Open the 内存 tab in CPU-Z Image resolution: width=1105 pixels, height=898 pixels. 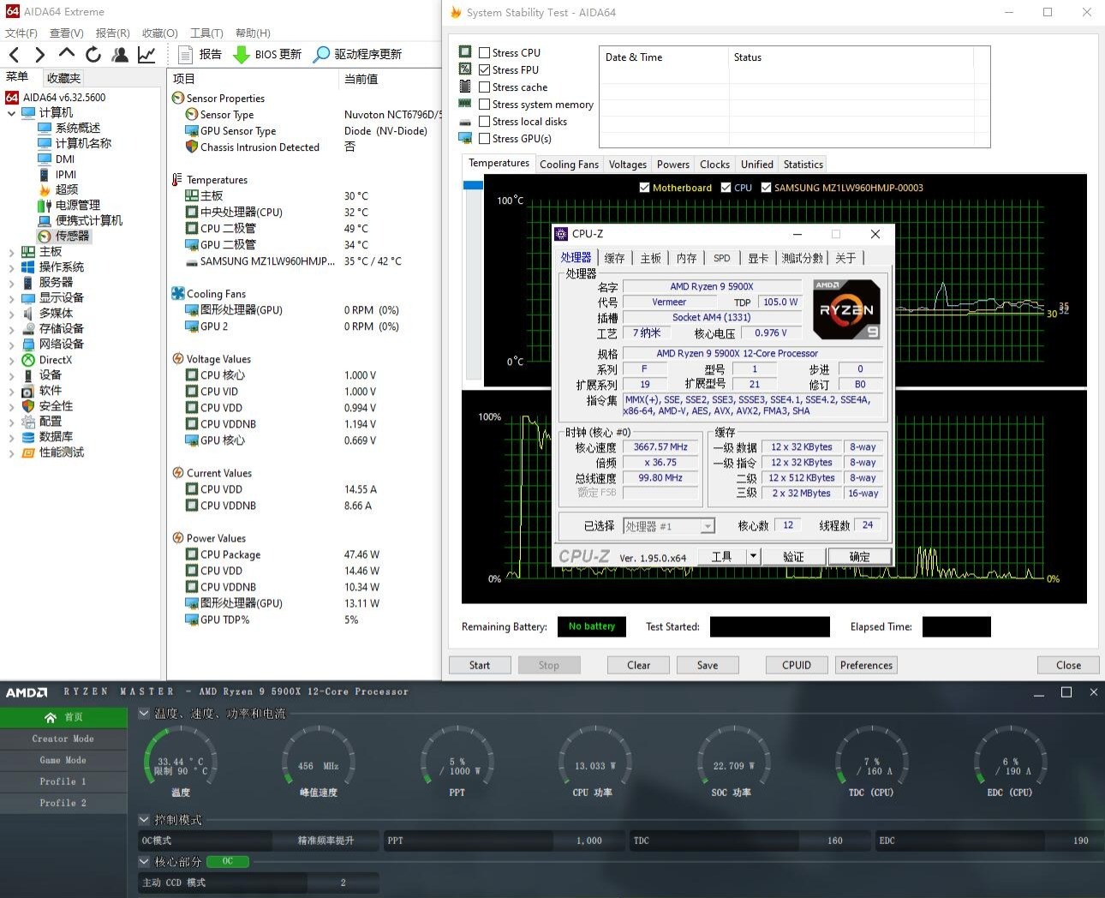tap(686, 258)
